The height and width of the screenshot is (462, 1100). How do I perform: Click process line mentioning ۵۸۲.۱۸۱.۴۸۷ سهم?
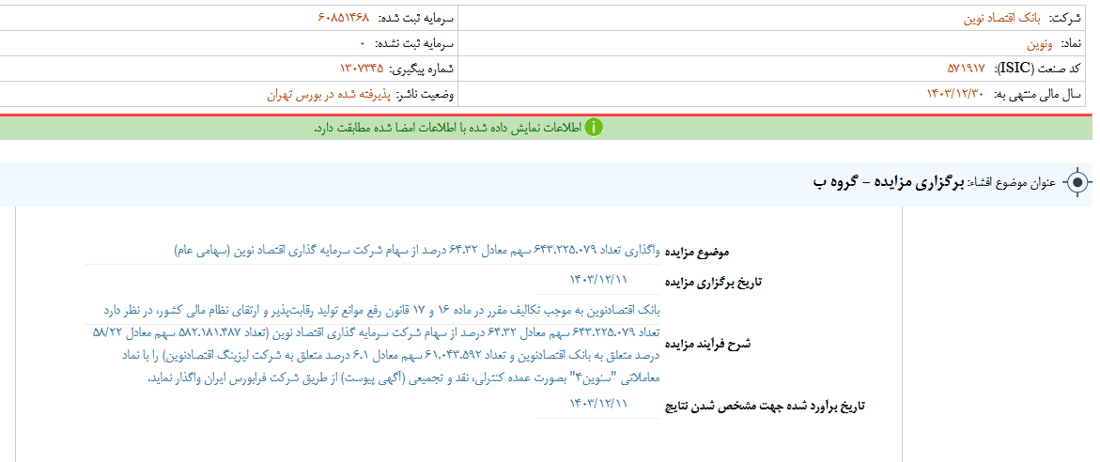coord(376,331)
